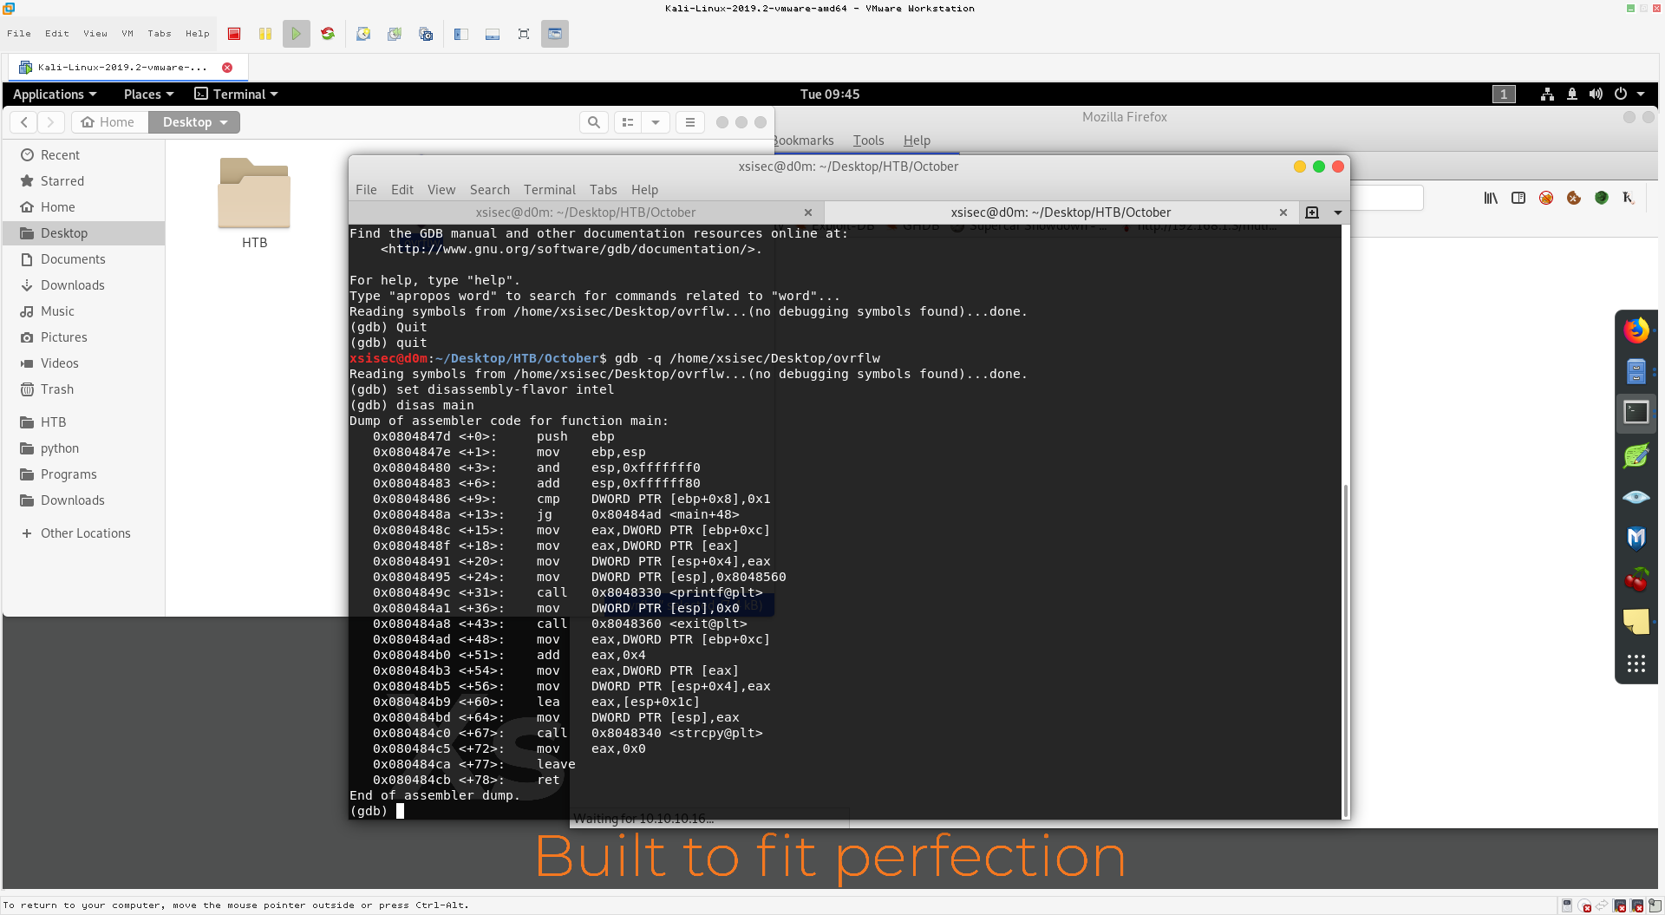Click the red crossed-out extension icon in Firefox
This screenshot has width=1665, height=915.
point(1546,198)
